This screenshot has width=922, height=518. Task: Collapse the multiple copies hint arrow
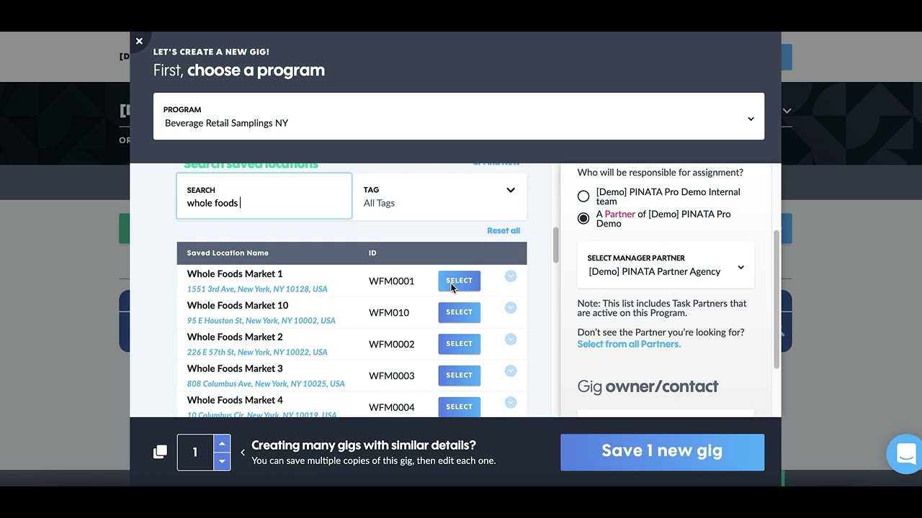coord(243,453)
